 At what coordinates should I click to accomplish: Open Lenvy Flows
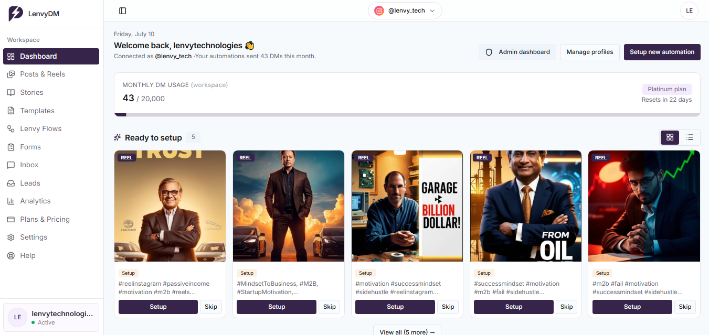pos(51,128)
